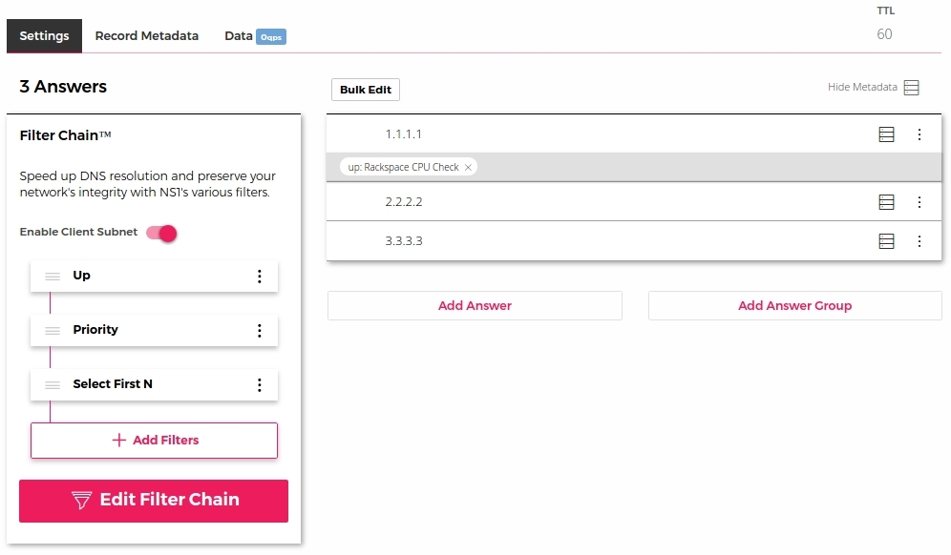Open the three-dot menu for answer 2.2.2.2
Screen dimensions: 951x555
919,201
